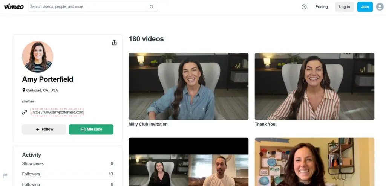Open the Followers activity row

click(x=67, y=174)
